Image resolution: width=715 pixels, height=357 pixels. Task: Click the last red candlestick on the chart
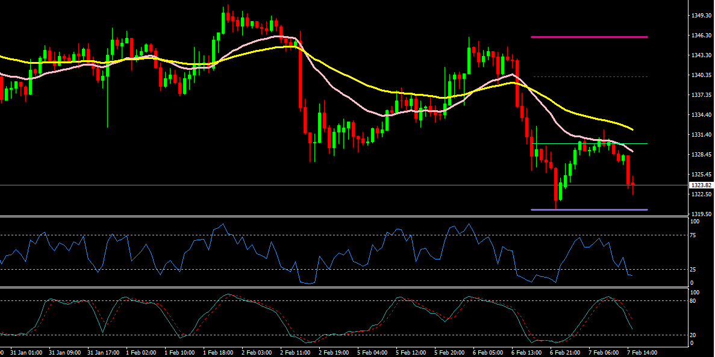click(633, 185)
